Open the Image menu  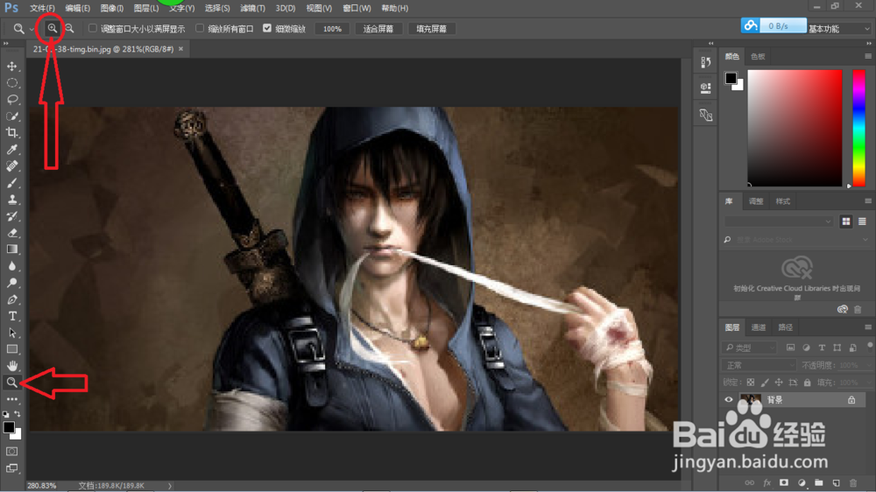[x=112, y=9]
